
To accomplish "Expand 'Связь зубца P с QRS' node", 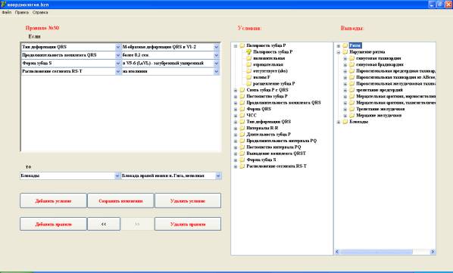I will [236, 90].
